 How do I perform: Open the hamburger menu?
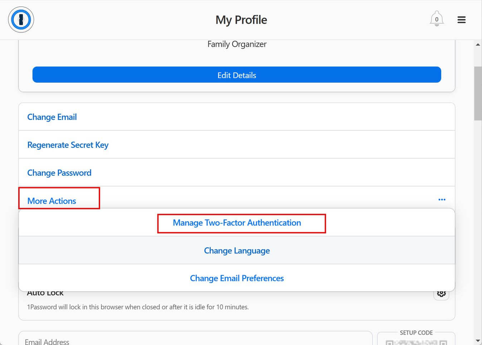click(462, 20)
